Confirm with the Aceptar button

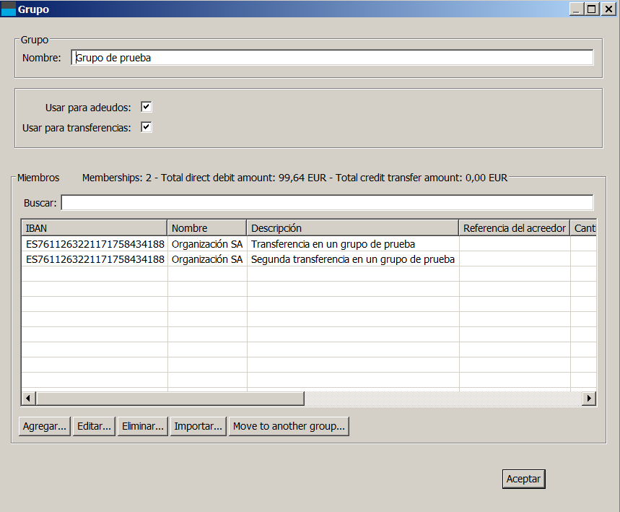pyautogui.click(x=523, y=479)
